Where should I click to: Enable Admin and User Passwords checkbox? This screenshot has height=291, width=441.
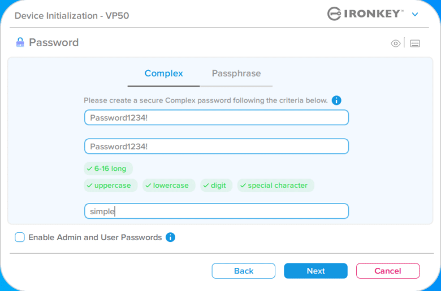[x=20, y=237]
